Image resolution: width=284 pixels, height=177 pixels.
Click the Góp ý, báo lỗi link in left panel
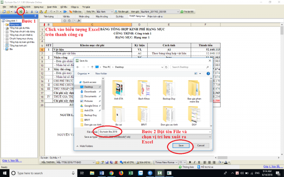(12, 160)
